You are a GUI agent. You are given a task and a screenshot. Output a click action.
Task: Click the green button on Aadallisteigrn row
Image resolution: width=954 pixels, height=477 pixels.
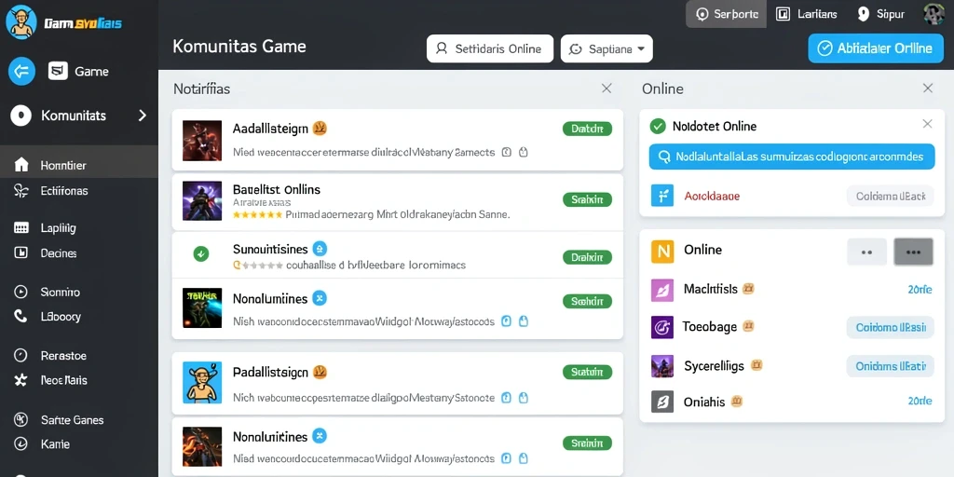(587, 129)
